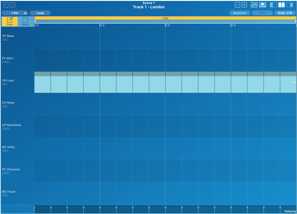Preview the BD Visual (C2) lane
The width and height of the screenshot is (297, 214).
17,193
